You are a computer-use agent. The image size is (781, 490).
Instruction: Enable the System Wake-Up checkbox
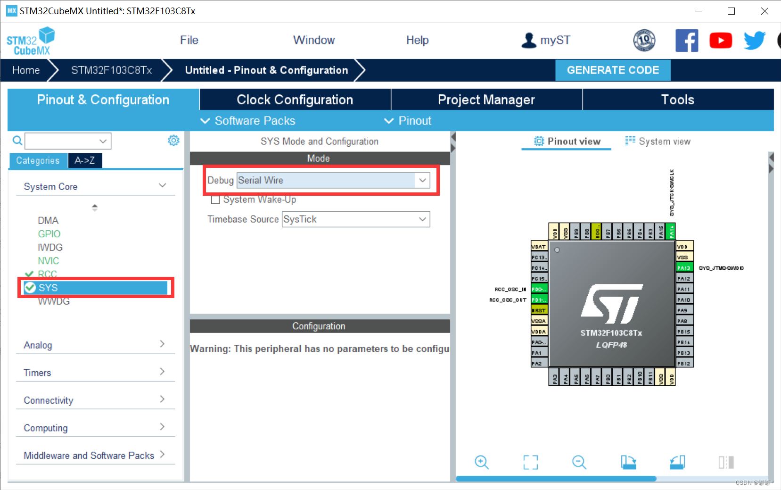(215, 200)
